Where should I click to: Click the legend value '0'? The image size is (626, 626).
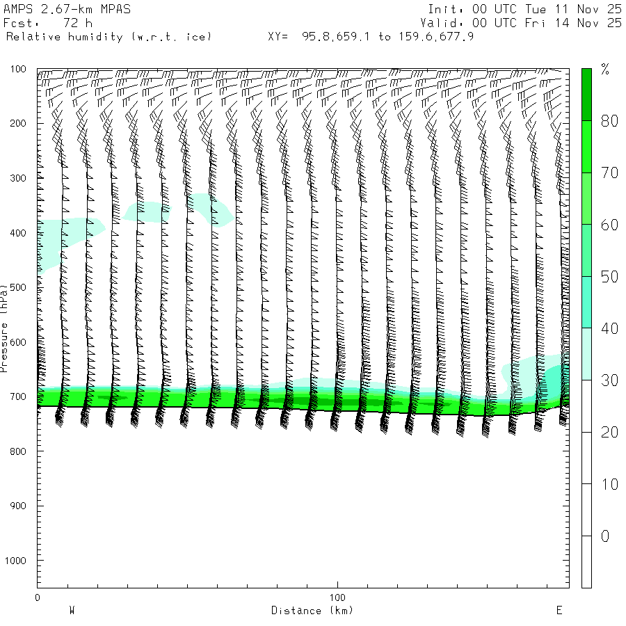click(605, 536)
